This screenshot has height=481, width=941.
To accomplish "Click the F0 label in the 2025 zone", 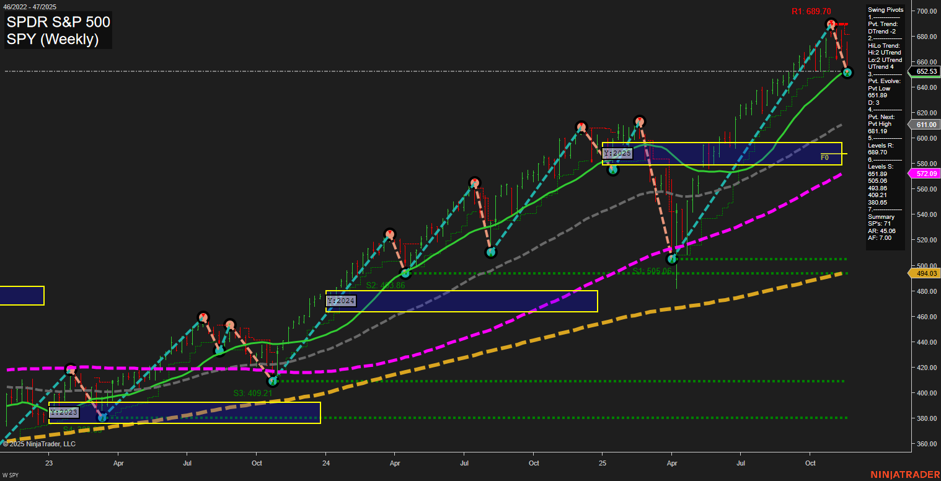I will [x=824, y=157].
